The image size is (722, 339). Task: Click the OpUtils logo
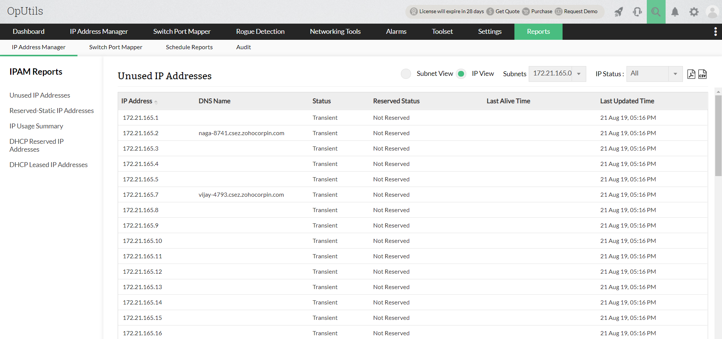click(x=25, y=11)
